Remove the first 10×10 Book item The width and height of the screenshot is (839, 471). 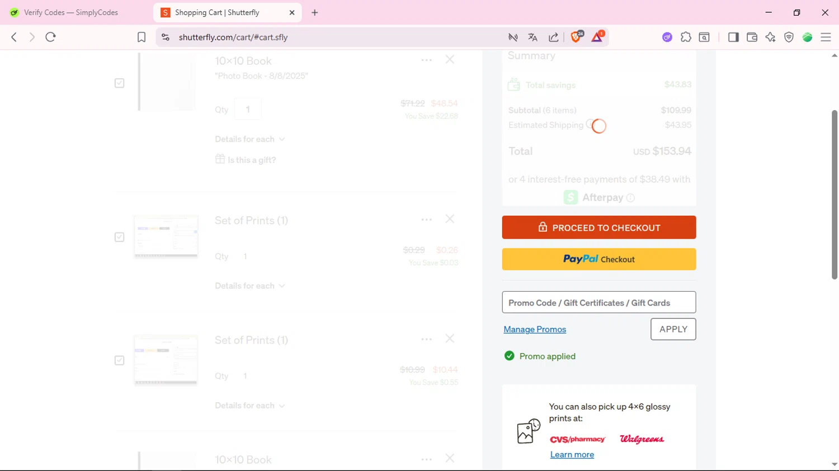click(450, 59)
